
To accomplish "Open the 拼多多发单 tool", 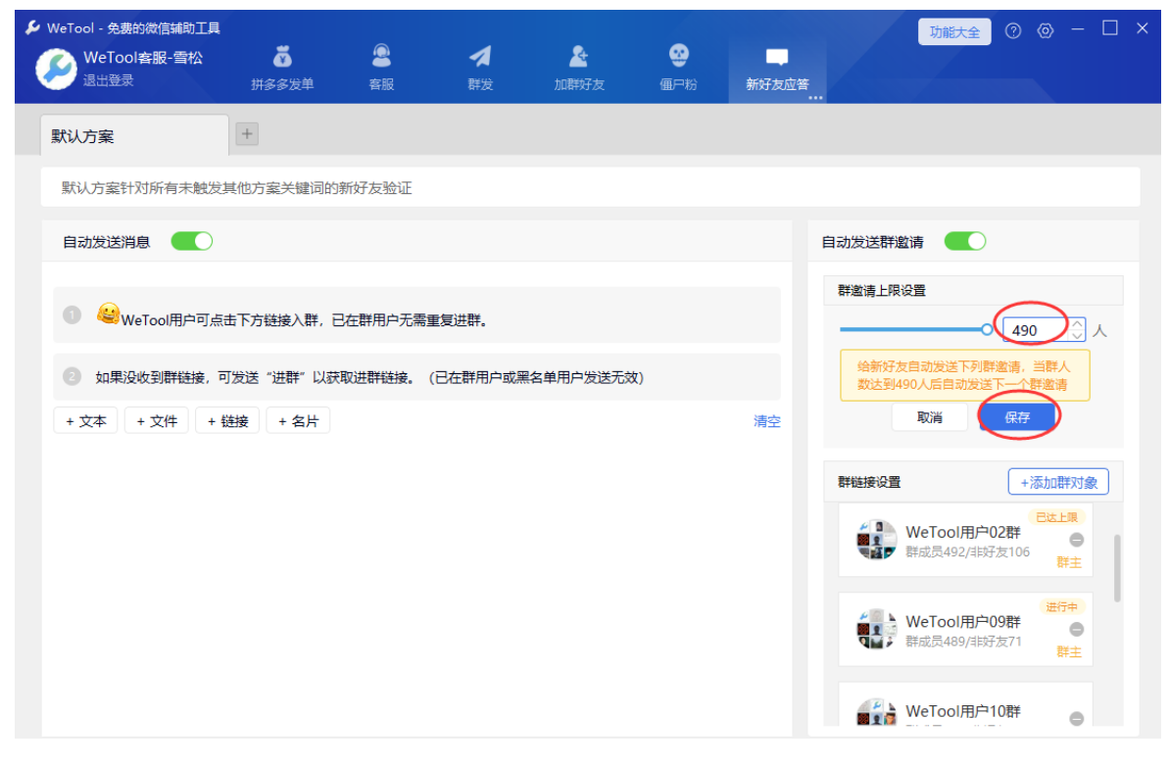I will pyautogui.click(x=282, y=68).
